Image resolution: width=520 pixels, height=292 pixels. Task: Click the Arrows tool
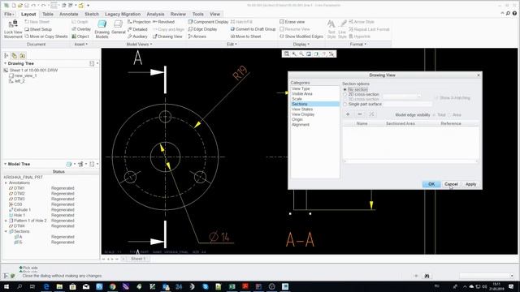[197, 36]
